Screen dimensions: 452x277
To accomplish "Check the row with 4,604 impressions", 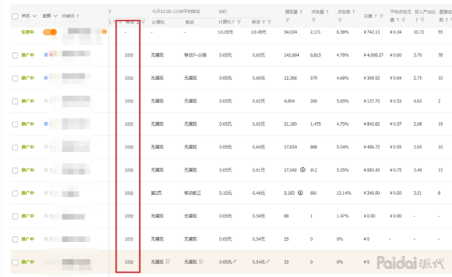I will click(x=15, y=102).
